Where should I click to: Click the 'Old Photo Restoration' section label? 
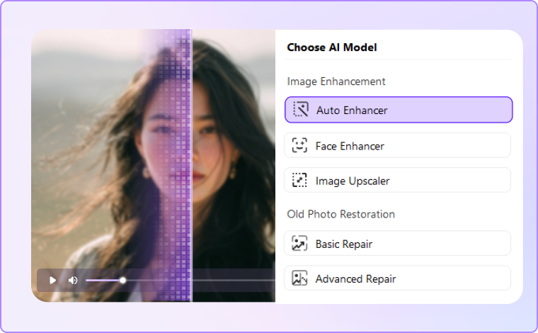tap(340, 214)
